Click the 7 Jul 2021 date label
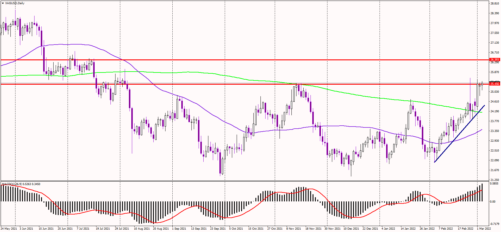 coord(83,229)
